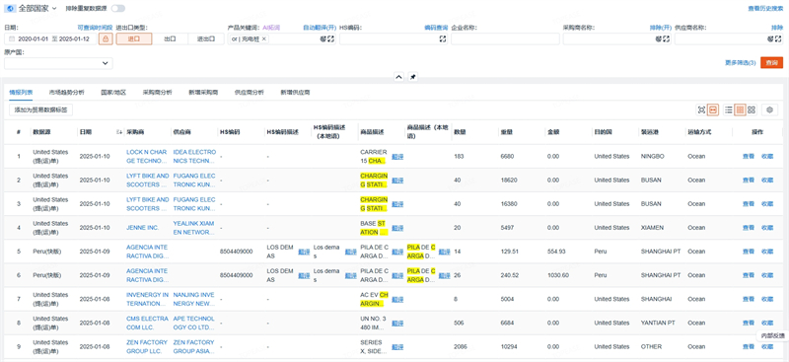
Task: Select the highlighted table grid view icon
Action: (x=740, y=109)
